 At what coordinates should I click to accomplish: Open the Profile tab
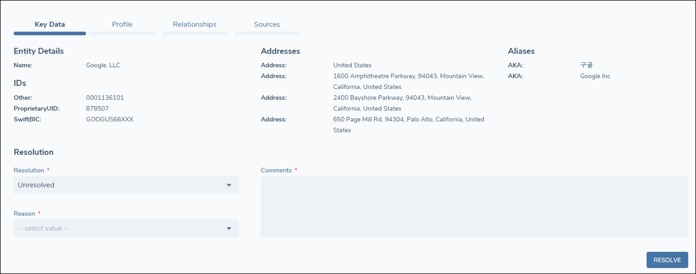(122, 24)
